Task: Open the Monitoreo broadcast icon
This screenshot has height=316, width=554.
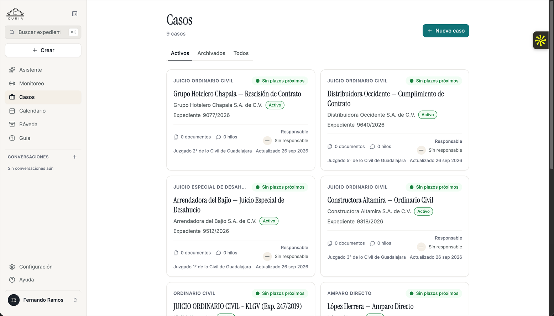Action: click(x=12, y=83)
